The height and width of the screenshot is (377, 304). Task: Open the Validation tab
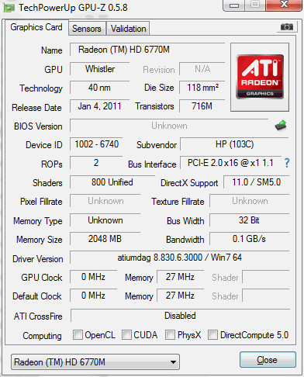pos(128,29)
